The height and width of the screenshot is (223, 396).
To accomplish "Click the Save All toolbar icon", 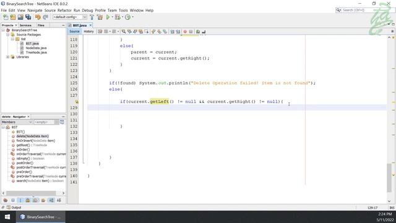I will (x=28, y=17).
